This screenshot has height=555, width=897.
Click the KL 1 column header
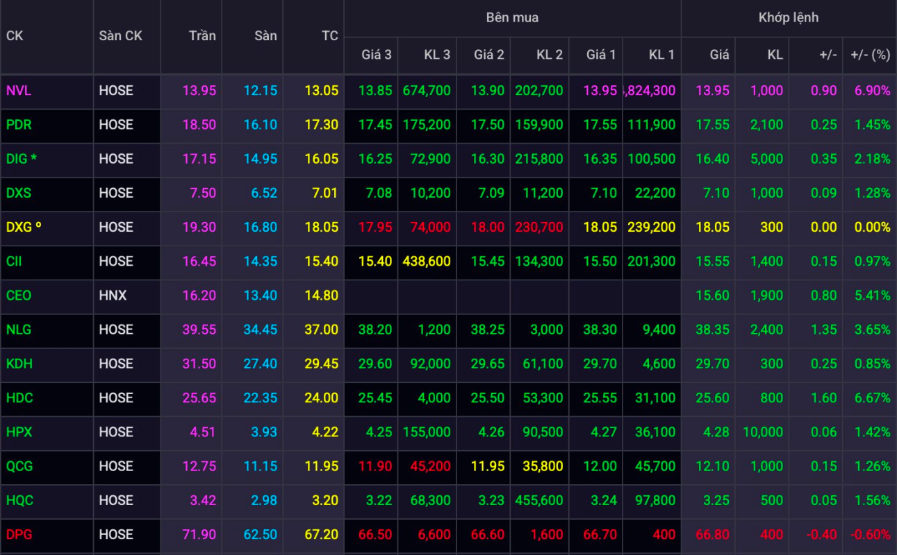(661, 55)
